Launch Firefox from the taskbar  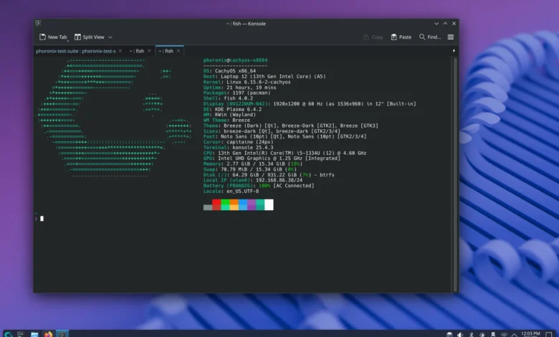pyautogui.click(x=48, y=334)
